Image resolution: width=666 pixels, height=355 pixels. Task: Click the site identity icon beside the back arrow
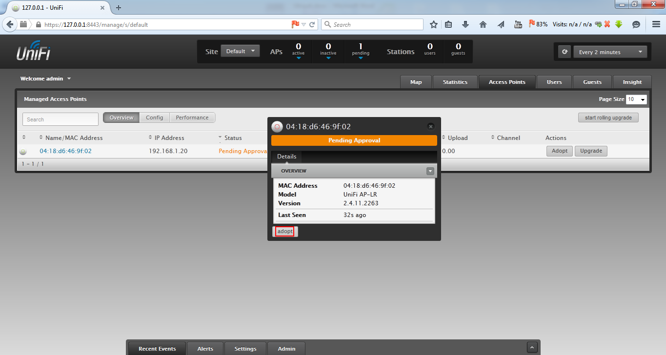pos(23,24)
